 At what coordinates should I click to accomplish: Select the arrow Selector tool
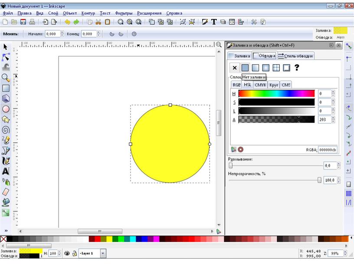[6, 47]
